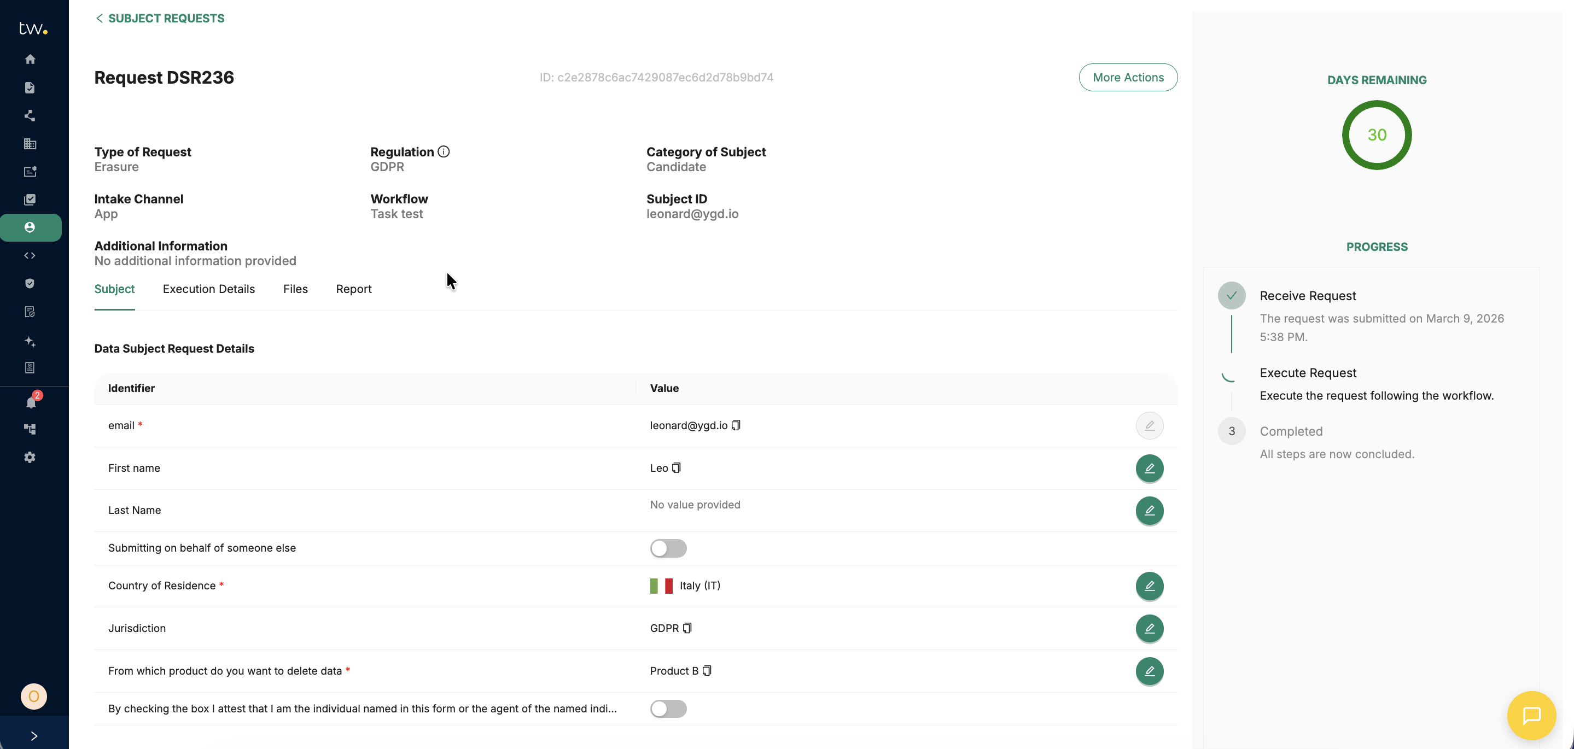Edit the First name field
The height and width of the screenshot is (749, 1574).
coord(1149,468)
